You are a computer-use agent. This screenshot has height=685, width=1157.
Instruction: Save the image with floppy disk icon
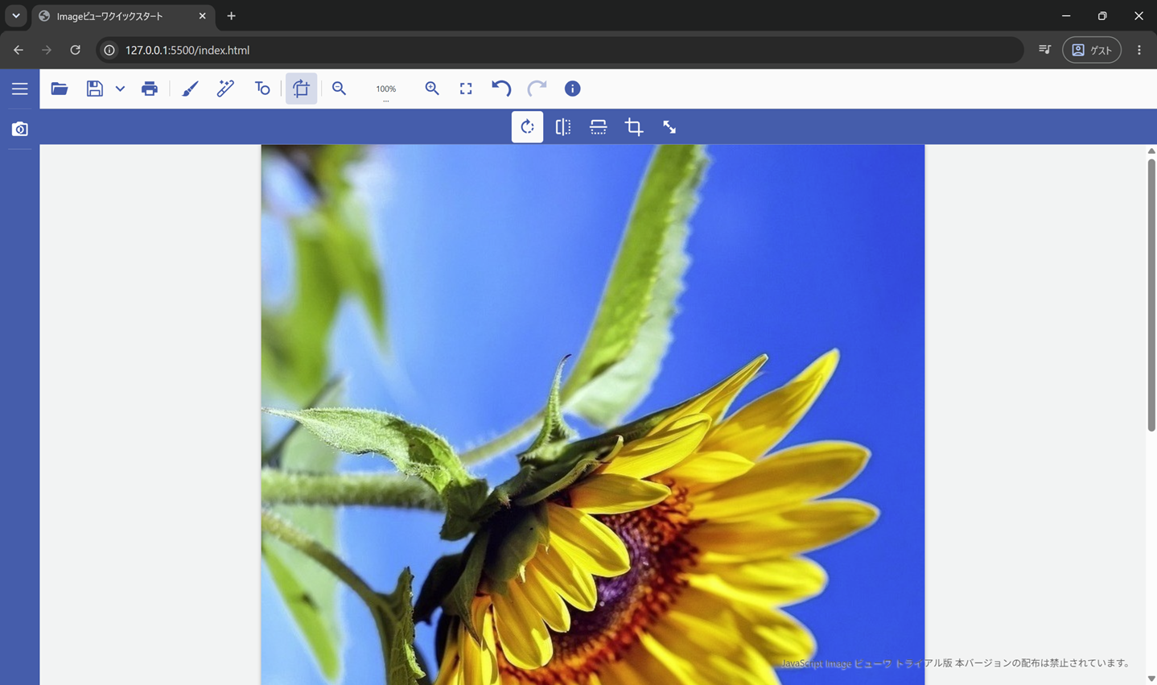(x=95, y=89)
